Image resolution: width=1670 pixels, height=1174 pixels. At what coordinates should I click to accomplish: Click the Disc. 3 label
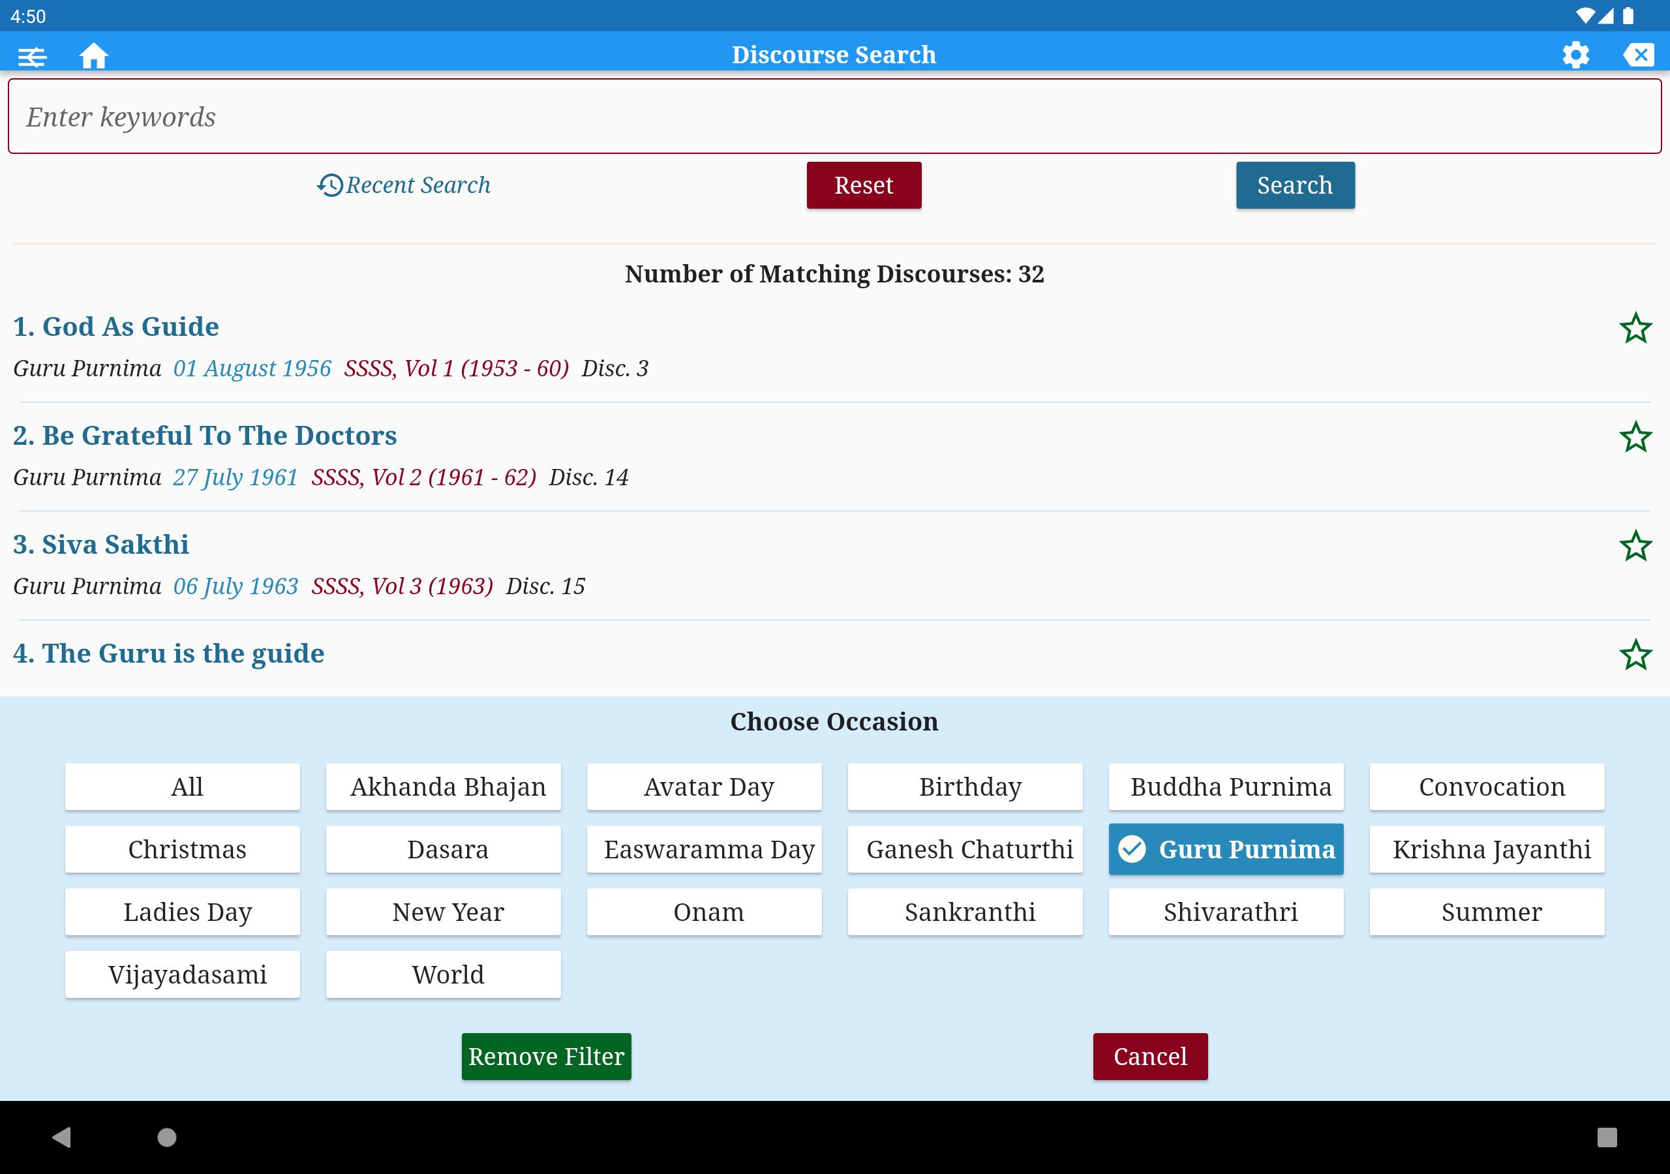point(615,369)
